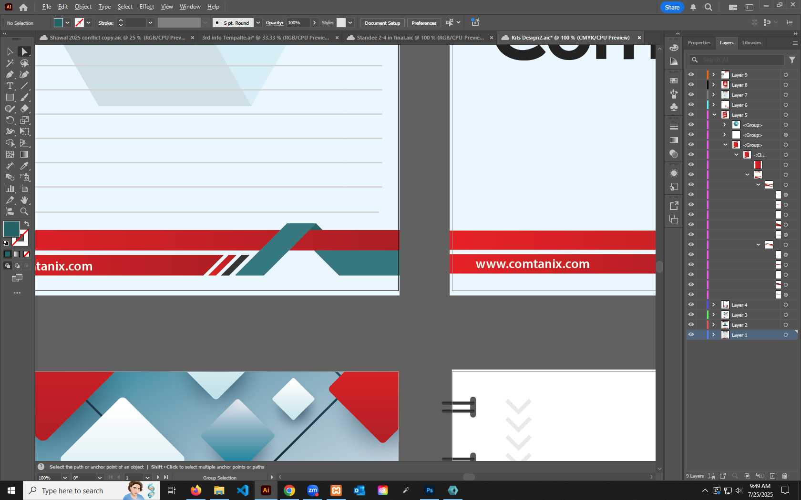Select the Hand tool

[24, 200]
